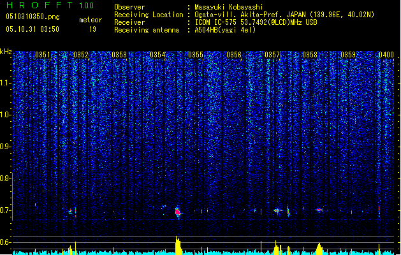Click the 0354 time marker
The height and width of the screenshot is (255, 401).
pyautogui.click(x=157, y=55)
